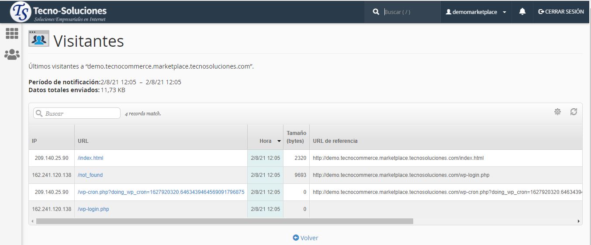The width and height of the screenshot is (591, 245).
Task: Click the table settings gear icon
Action: 557,112
